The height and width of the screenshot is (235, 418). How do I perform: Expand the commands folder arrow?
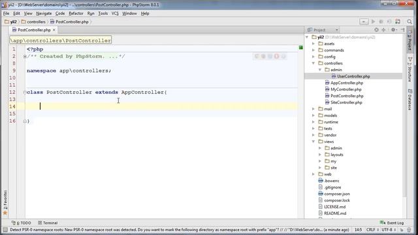pos(313,50)
